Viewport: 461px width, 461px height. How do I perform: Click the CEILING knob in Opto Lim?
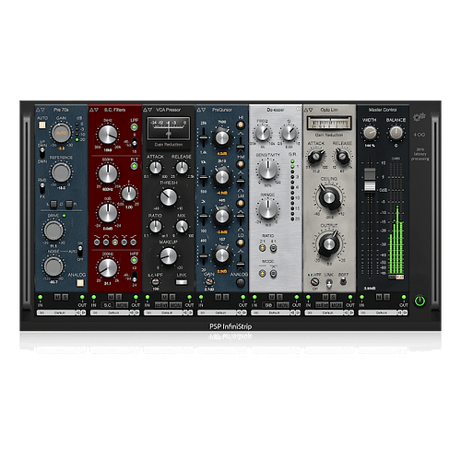[x=329, y=197]
